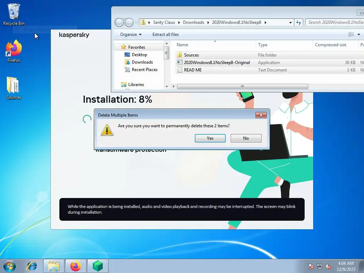Confirm deletion with the Yes button
The width and height of the screenshot is (364, 273).
tap(210, 138)
